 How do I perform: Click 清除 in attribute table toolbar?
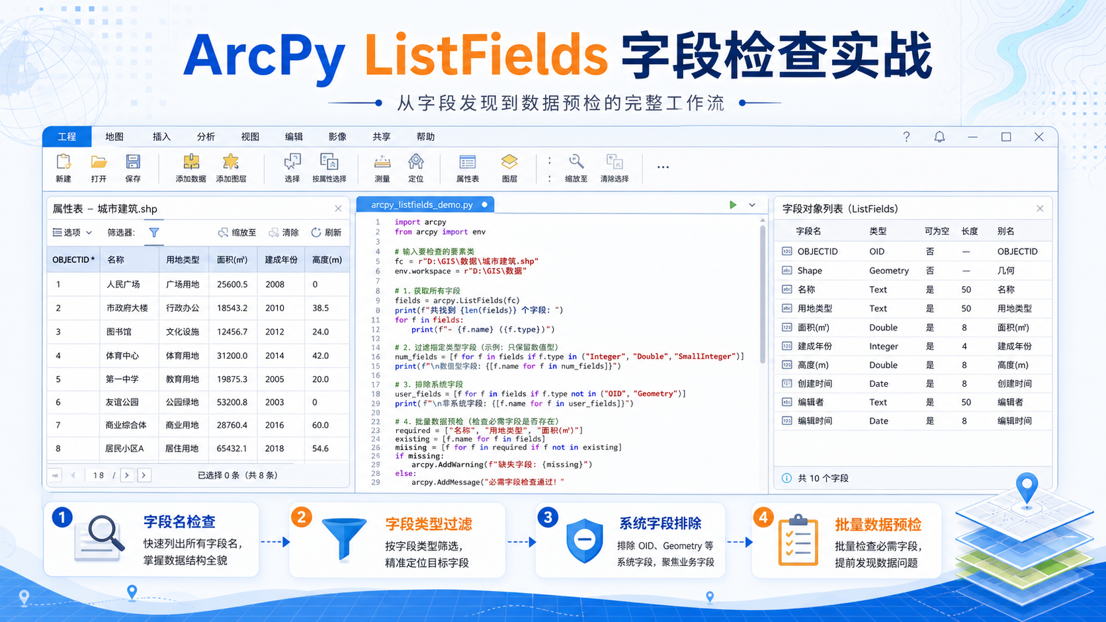coord(284,233)
